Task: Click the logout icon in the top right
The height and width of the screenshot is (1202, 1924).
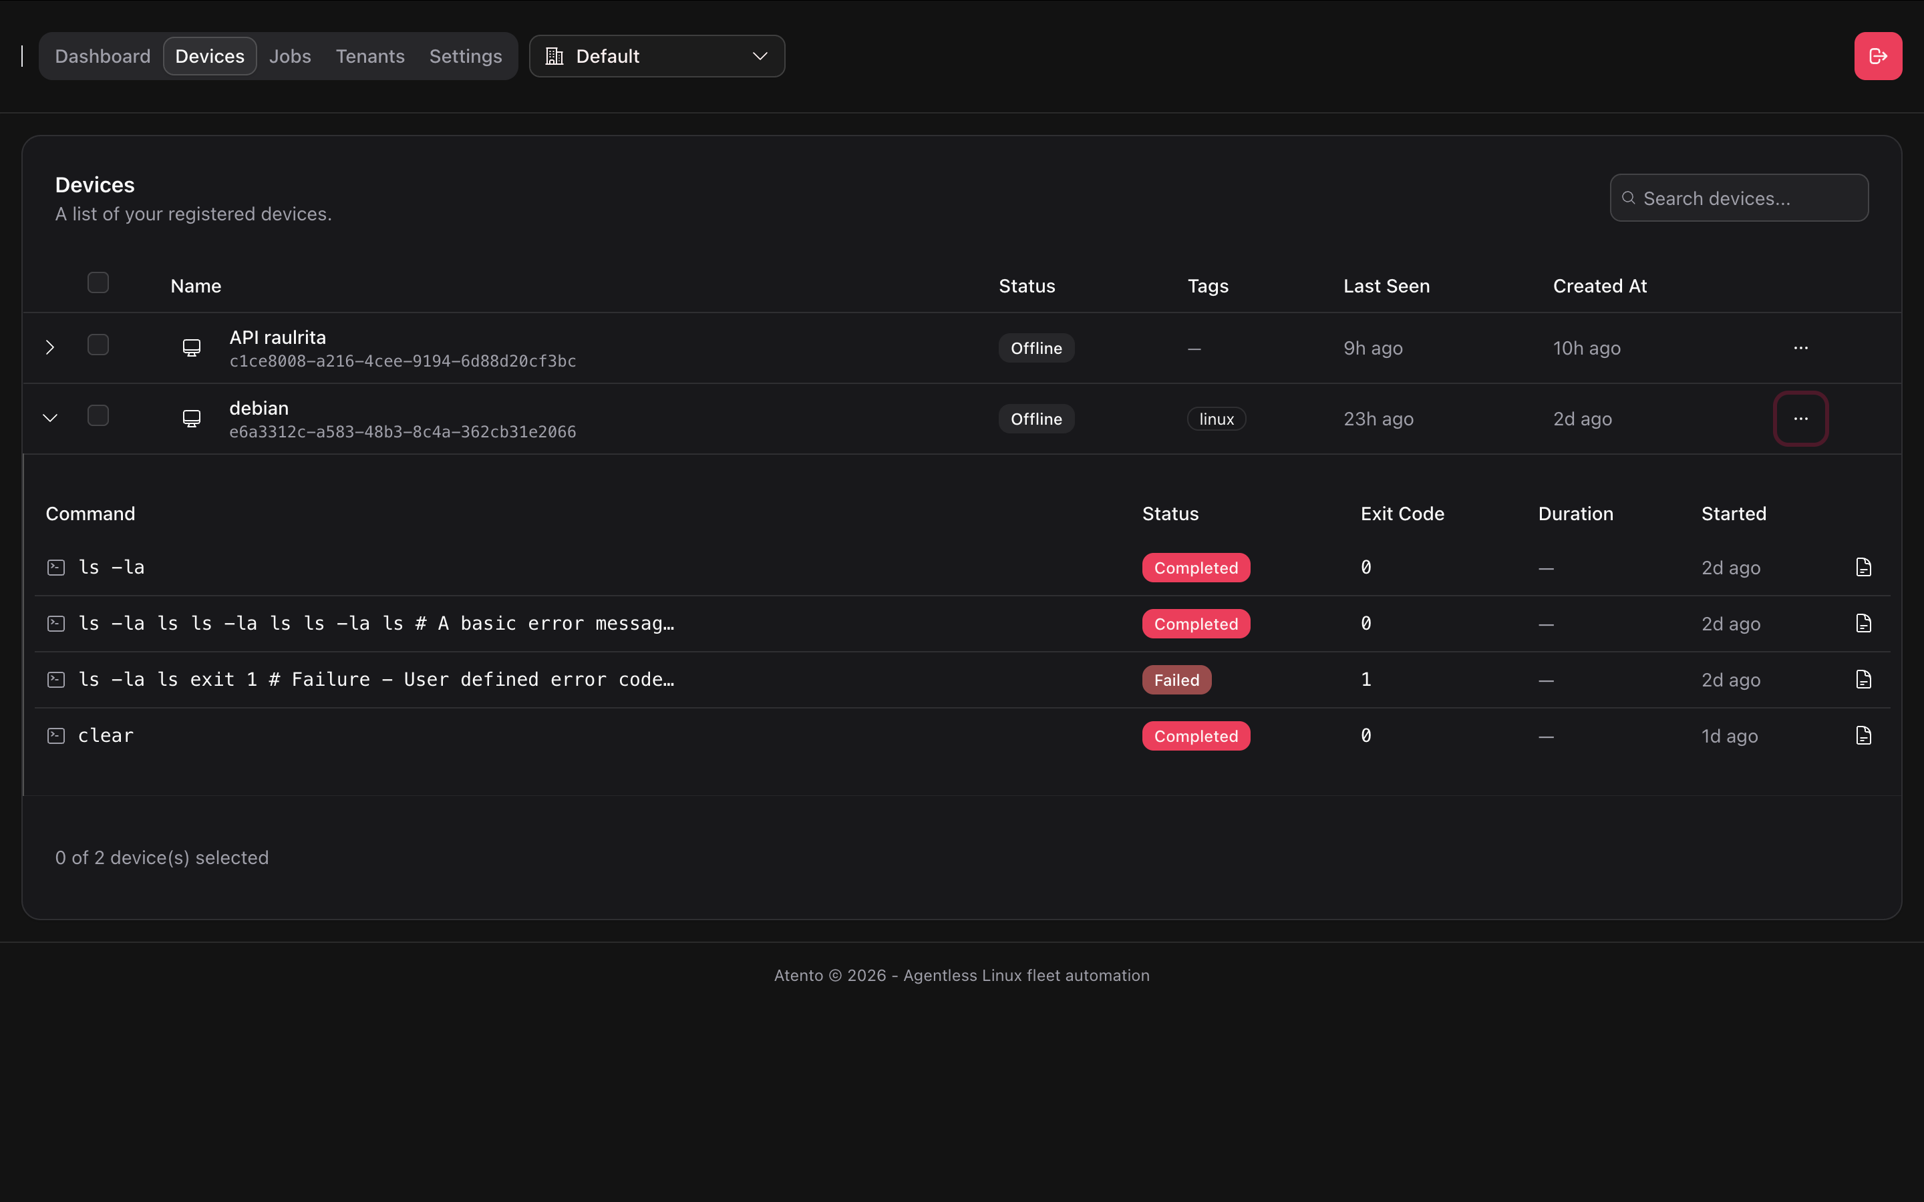Action: pos(1878,55)
